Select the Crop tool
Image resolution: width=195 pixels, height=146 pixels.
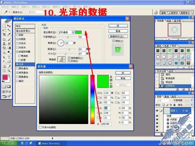(4, 34)
